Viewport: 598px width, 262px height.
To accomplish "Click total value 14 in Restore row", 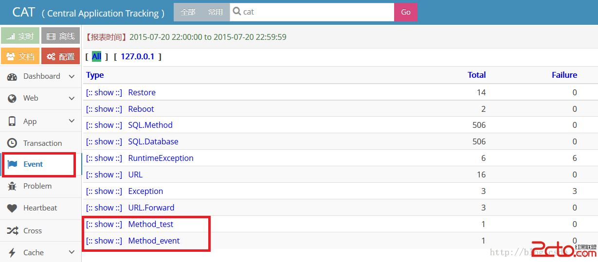I will pyautogui.click(x=481, y=92).
